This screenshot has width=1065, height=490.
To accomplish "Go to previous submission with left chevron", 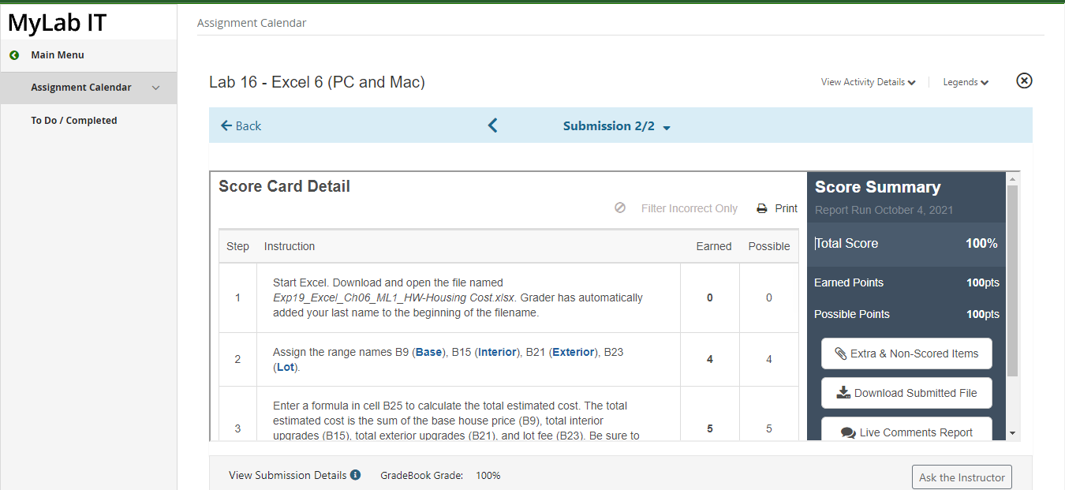I will (492, 125).
